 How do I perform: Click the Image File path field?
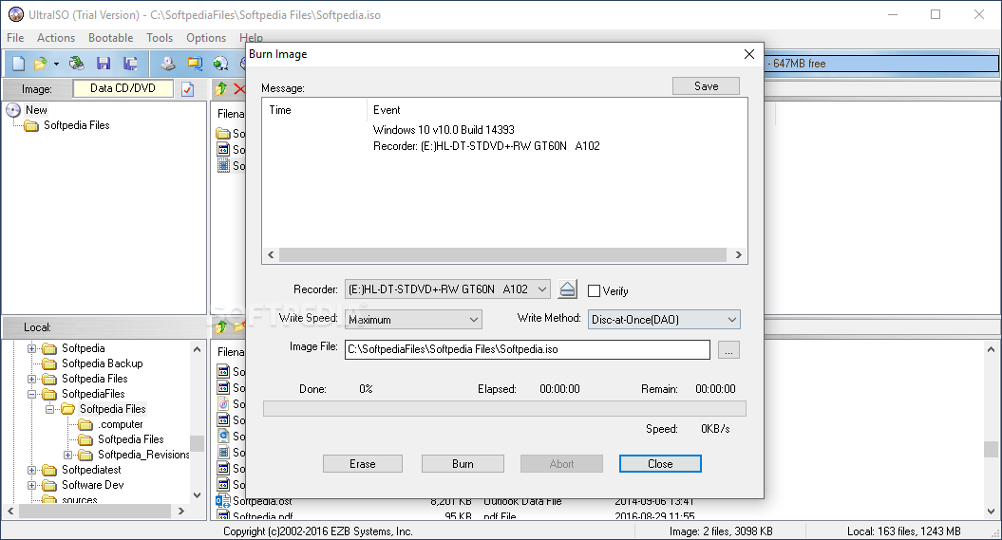click(527, 350)
